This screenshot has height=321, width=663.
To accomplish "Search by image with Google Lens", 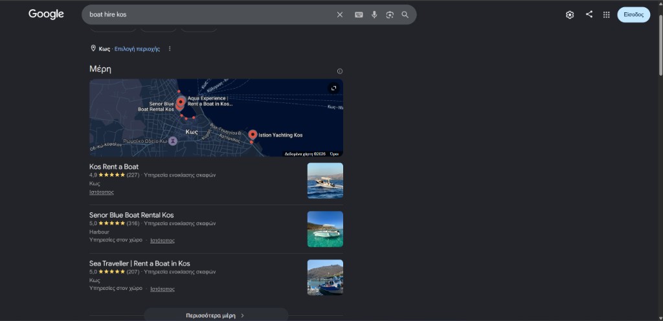I will click(389, 15).
